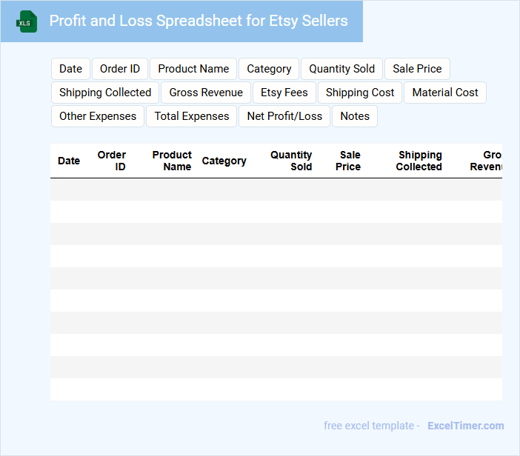
Task: Select the Etsy Fees tag
Action: pyautogui.click(x=284, y=93)
